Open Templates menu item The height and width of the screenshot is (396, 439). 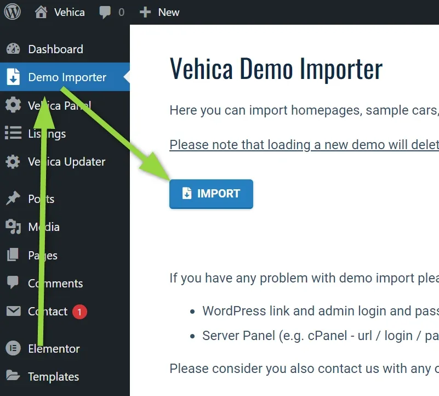54,377
